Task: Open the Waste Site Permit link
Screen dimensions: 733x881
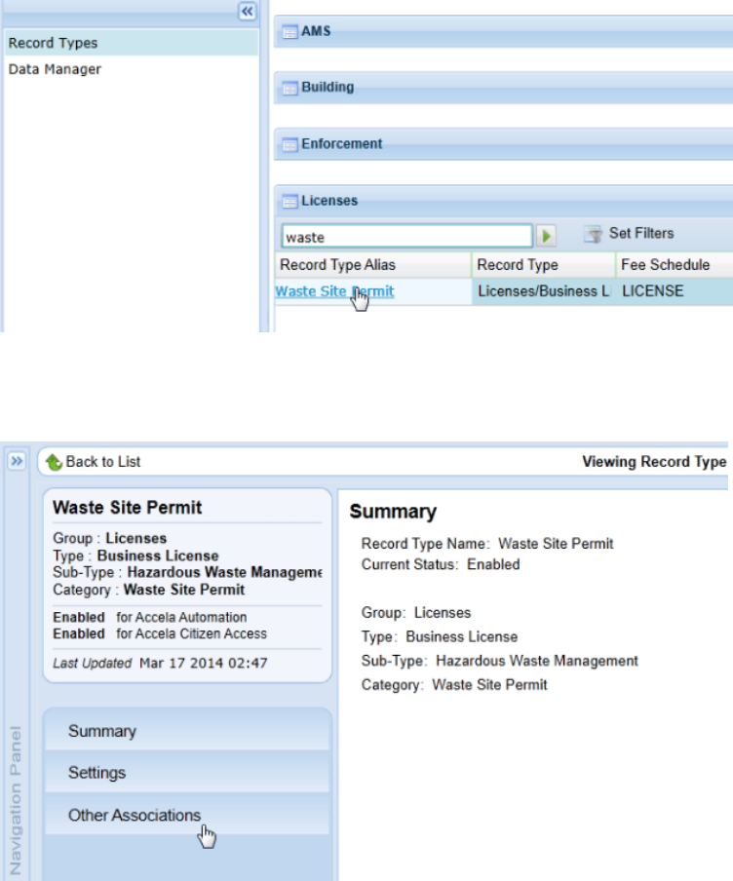Action: click(x=334, y=291)
